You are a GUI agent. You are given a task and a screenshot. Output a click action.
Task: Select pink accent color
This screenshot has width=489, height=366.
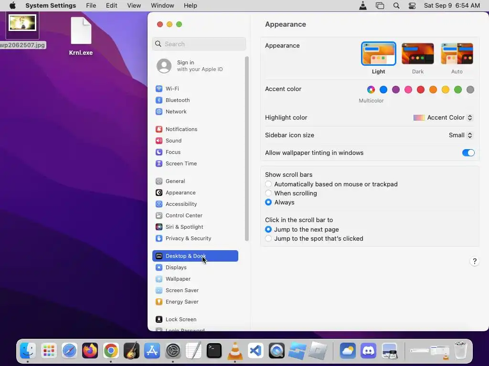click(408, 90)
